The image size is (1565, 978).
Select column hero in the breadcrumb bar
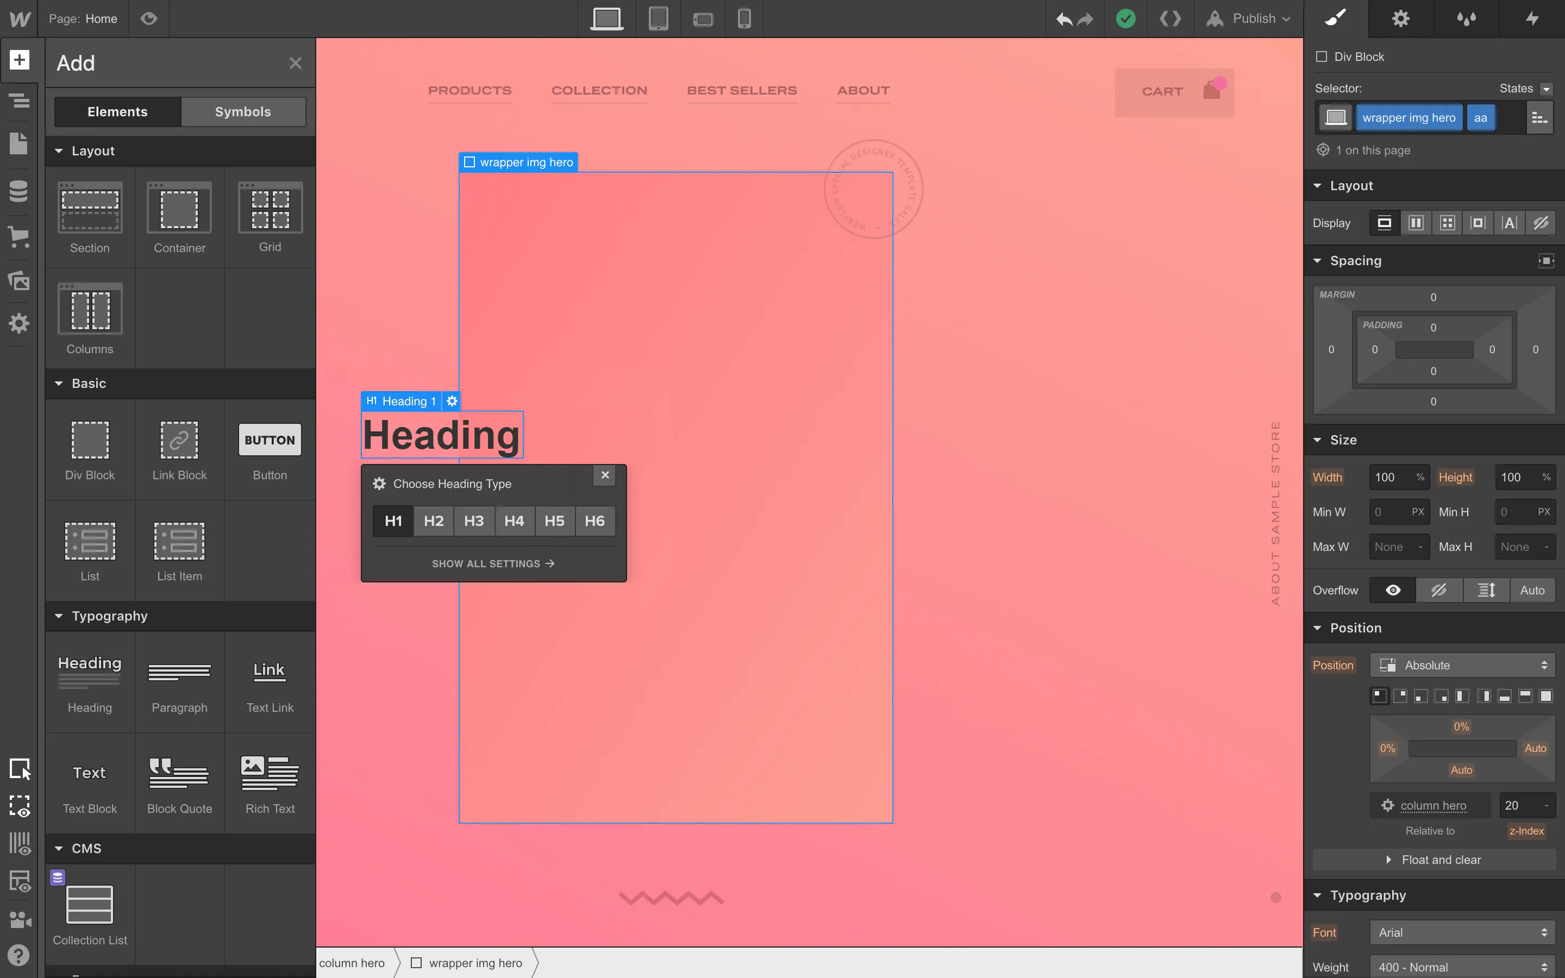(x=353, y=962)
